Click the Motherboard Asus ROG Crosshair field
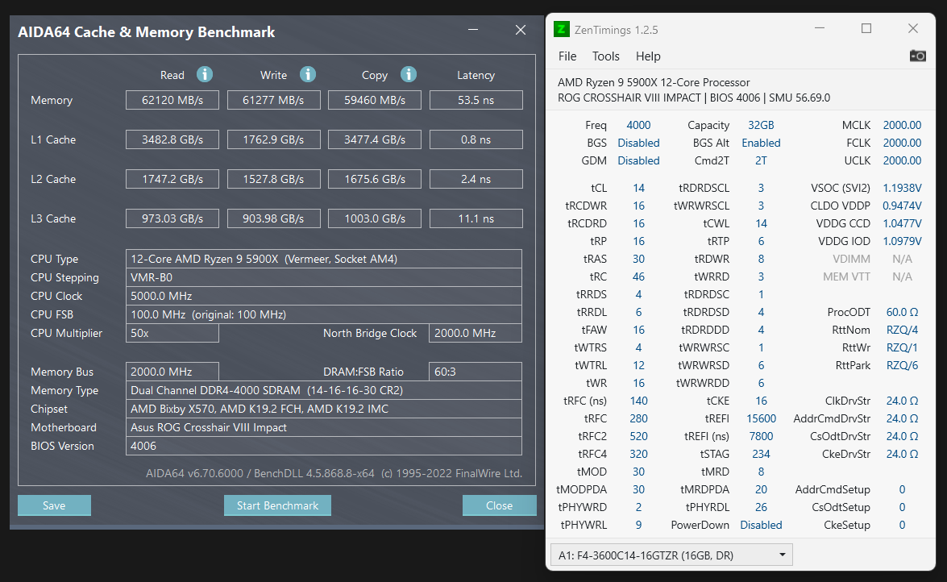Viewport: 947px width, 582px height. [x=324, y=427]
